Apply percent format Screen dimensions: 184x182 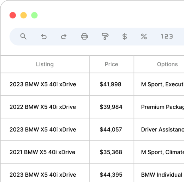(x=144, y=37)
